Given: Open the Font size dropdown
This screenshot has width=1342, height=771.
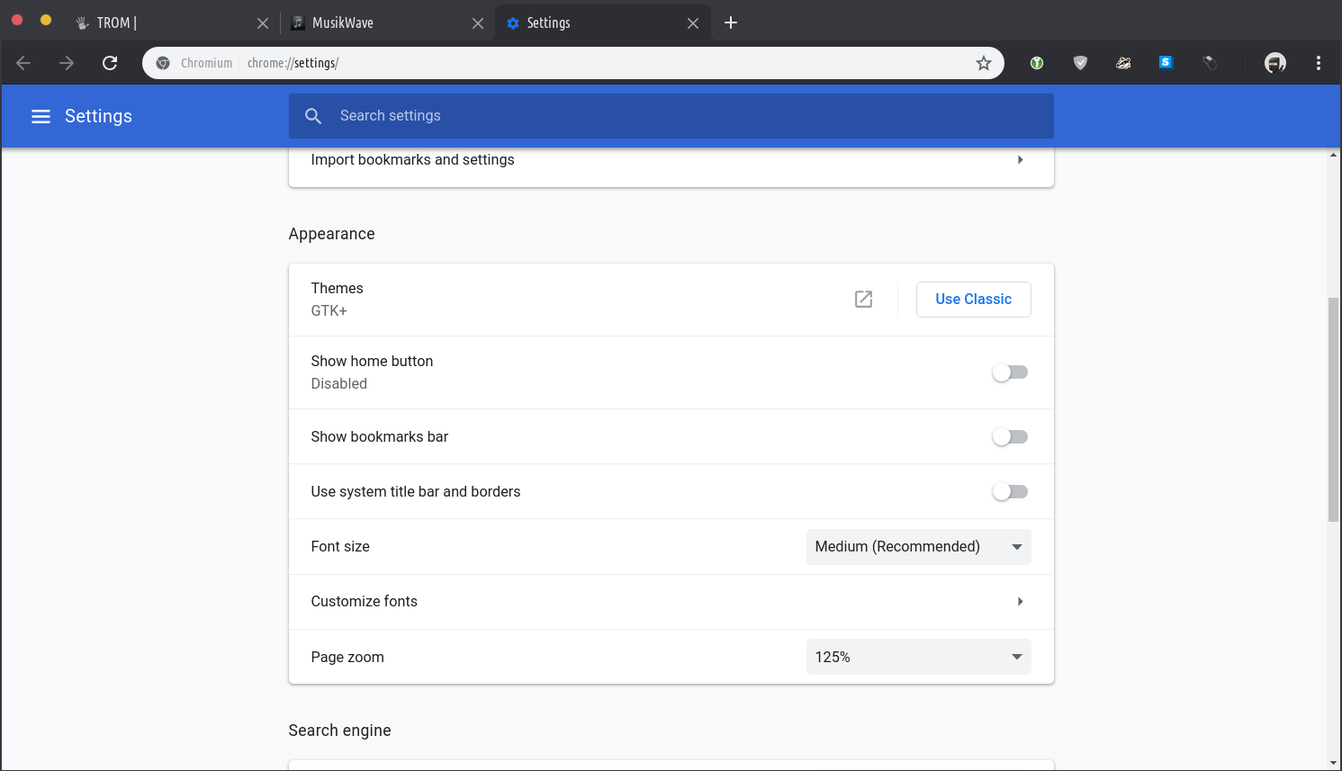Looking at the screenshot, I should (x=918, y=546).
